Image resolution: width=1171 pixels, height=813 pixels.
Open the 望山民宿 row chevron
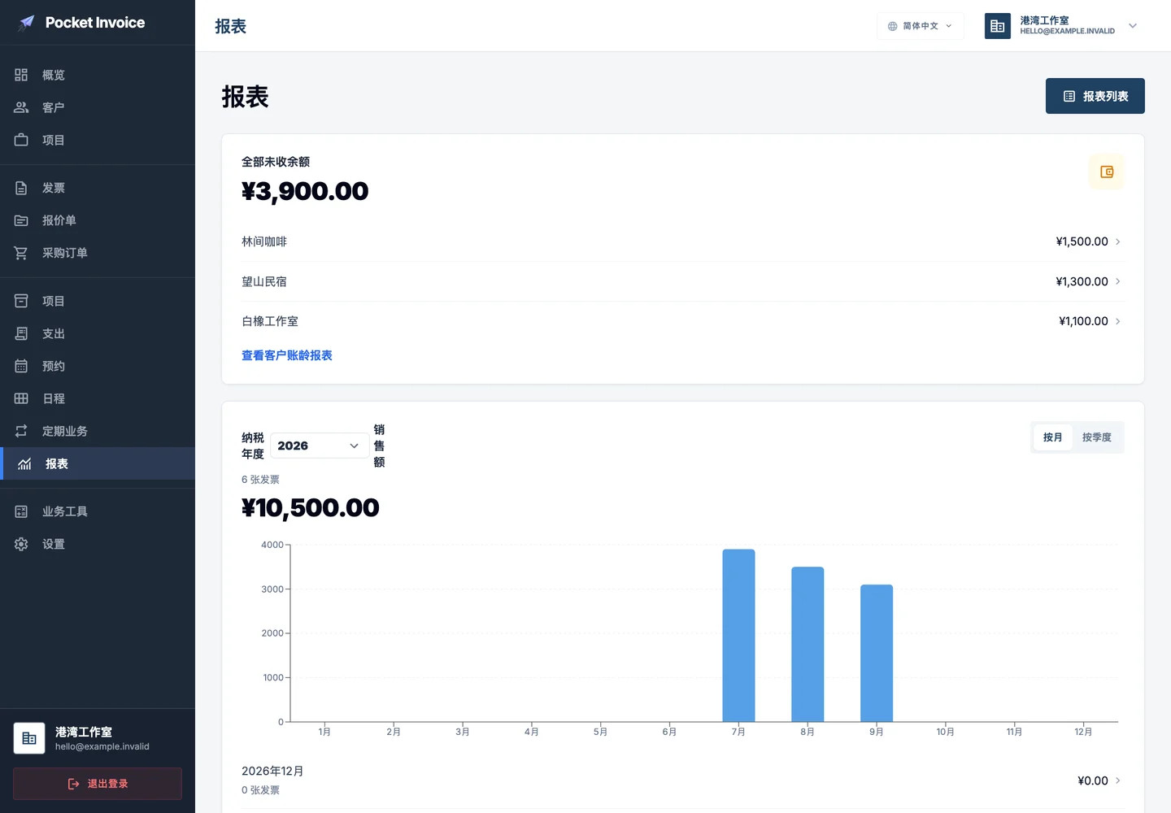coord(1118,281)
